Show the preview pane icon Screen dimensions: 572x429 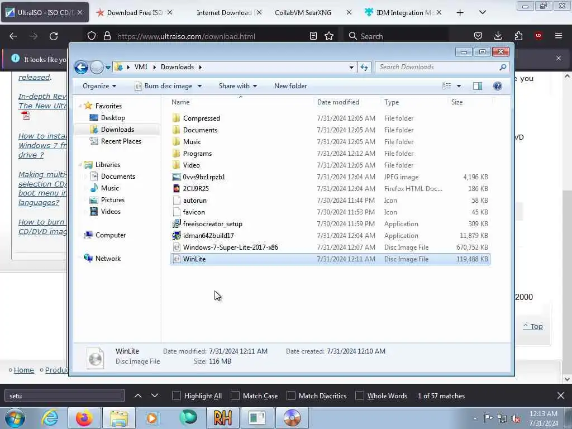477,86
